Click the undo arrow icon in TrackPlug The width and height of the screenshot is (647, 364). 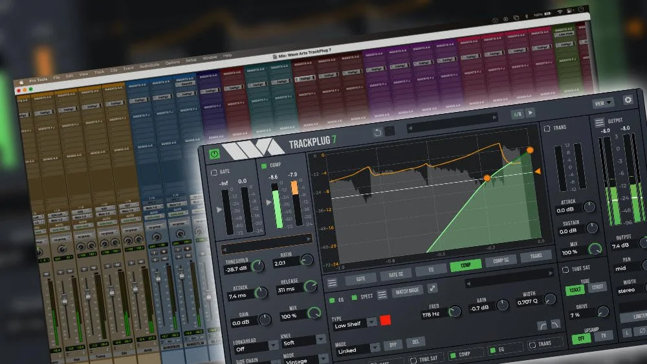[x=377, y=133]
